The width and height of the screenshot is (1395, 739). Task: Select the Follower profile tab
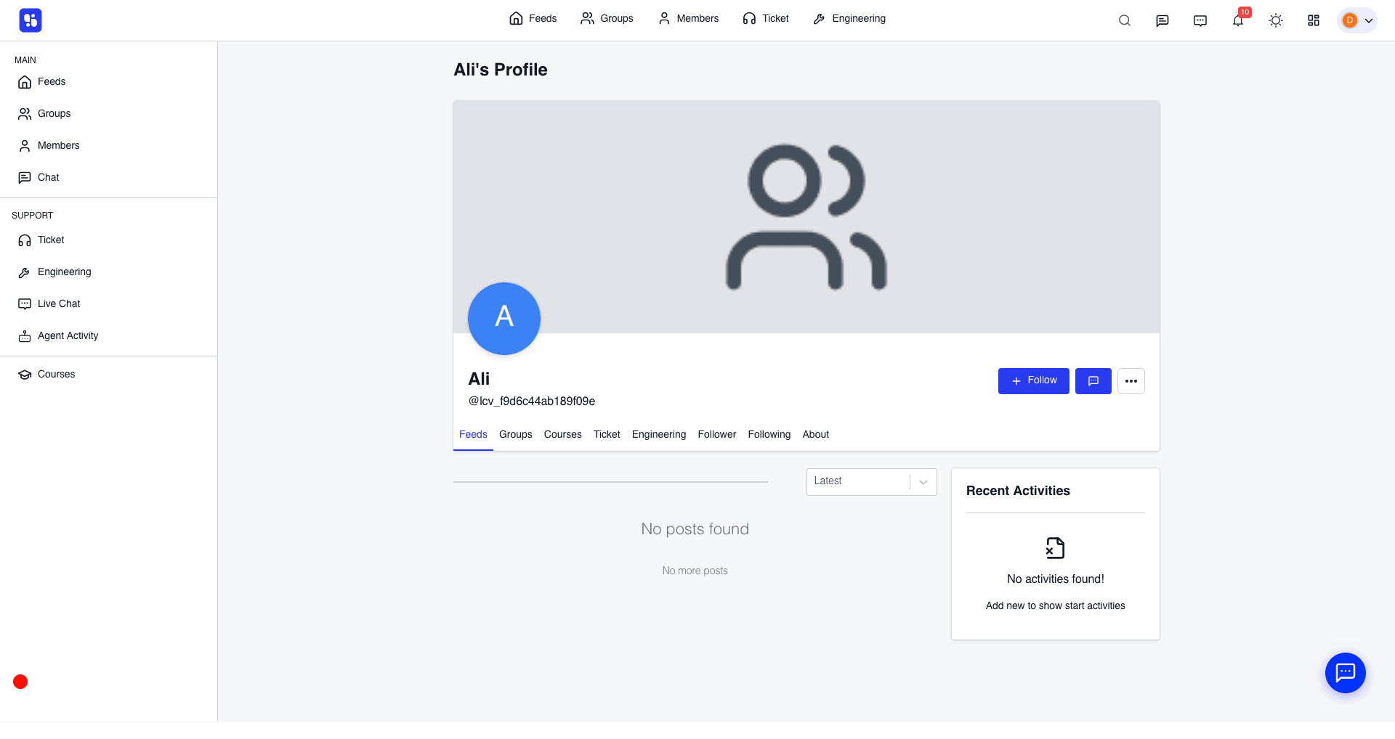[x=716, y=434]
